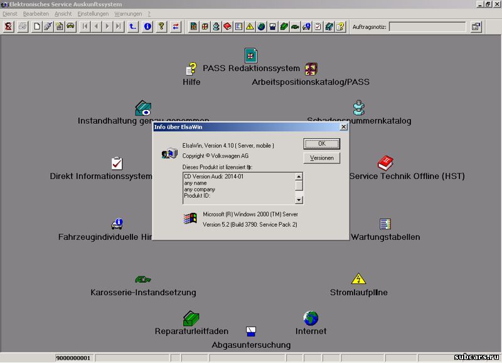Open the Dienst menu

[x=9, y=14]
